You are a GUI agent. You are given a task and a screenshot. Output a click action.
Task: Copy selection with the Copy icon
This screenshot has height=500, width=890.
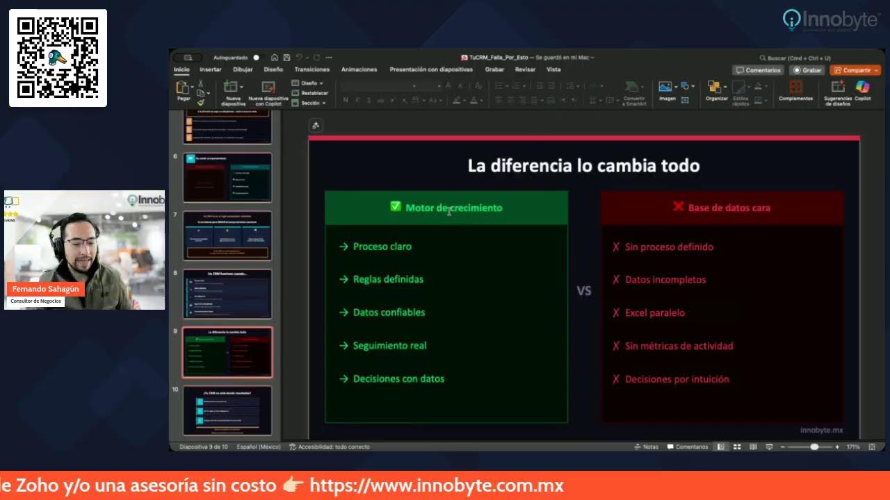pyautogui.click(x=200, y=93)
